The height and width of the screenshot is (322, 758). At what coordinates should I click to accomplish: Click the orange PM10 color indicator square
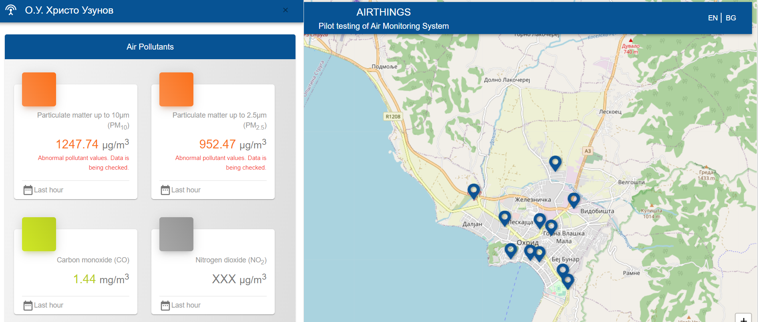coord(39,89)
